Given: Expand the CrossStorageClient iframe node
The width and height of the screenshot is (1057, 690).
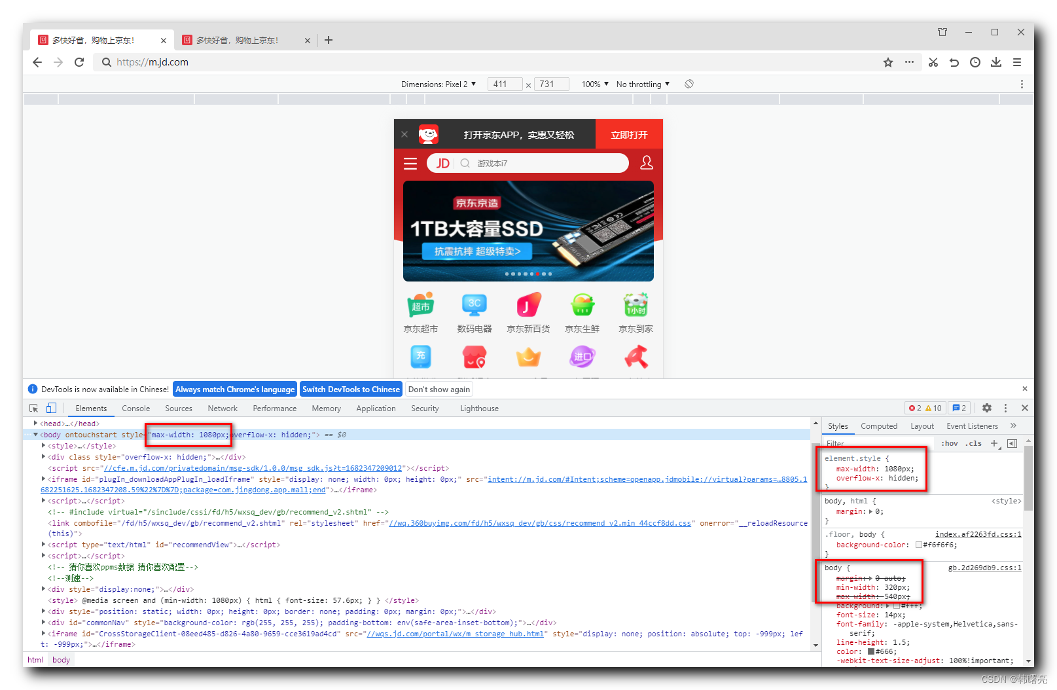Looking at the screenshot, I should [x=43, y=634].
